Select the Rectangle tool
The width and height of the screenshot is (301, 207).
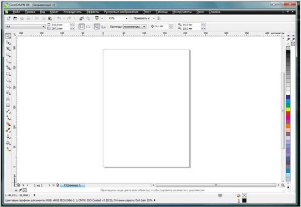click(x=8, y=74)
